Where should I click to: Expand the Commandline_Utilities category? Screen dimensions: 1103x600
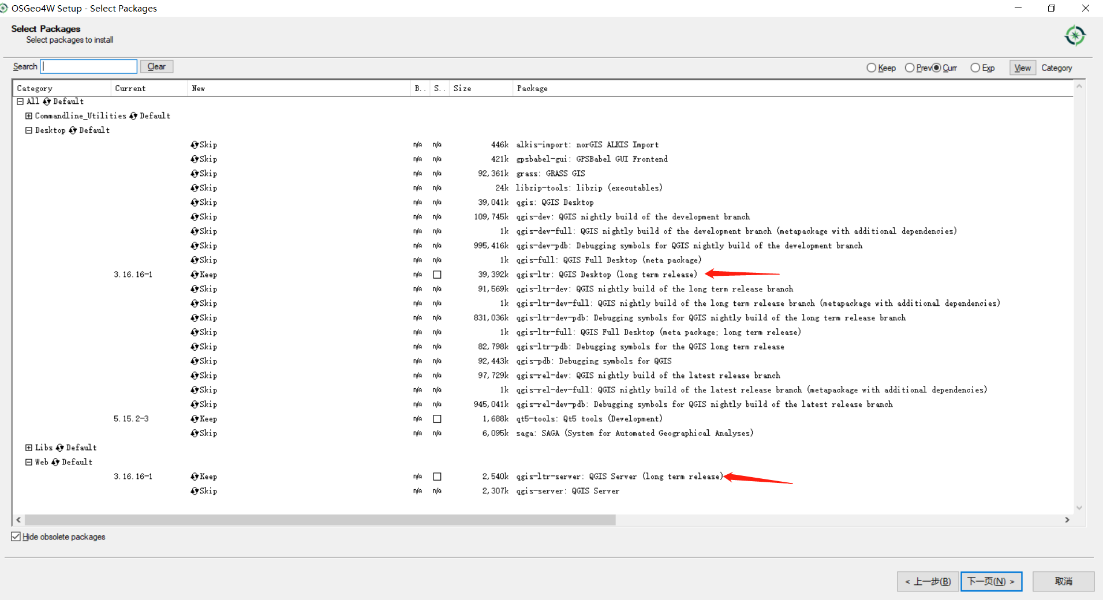pos(29,116)
